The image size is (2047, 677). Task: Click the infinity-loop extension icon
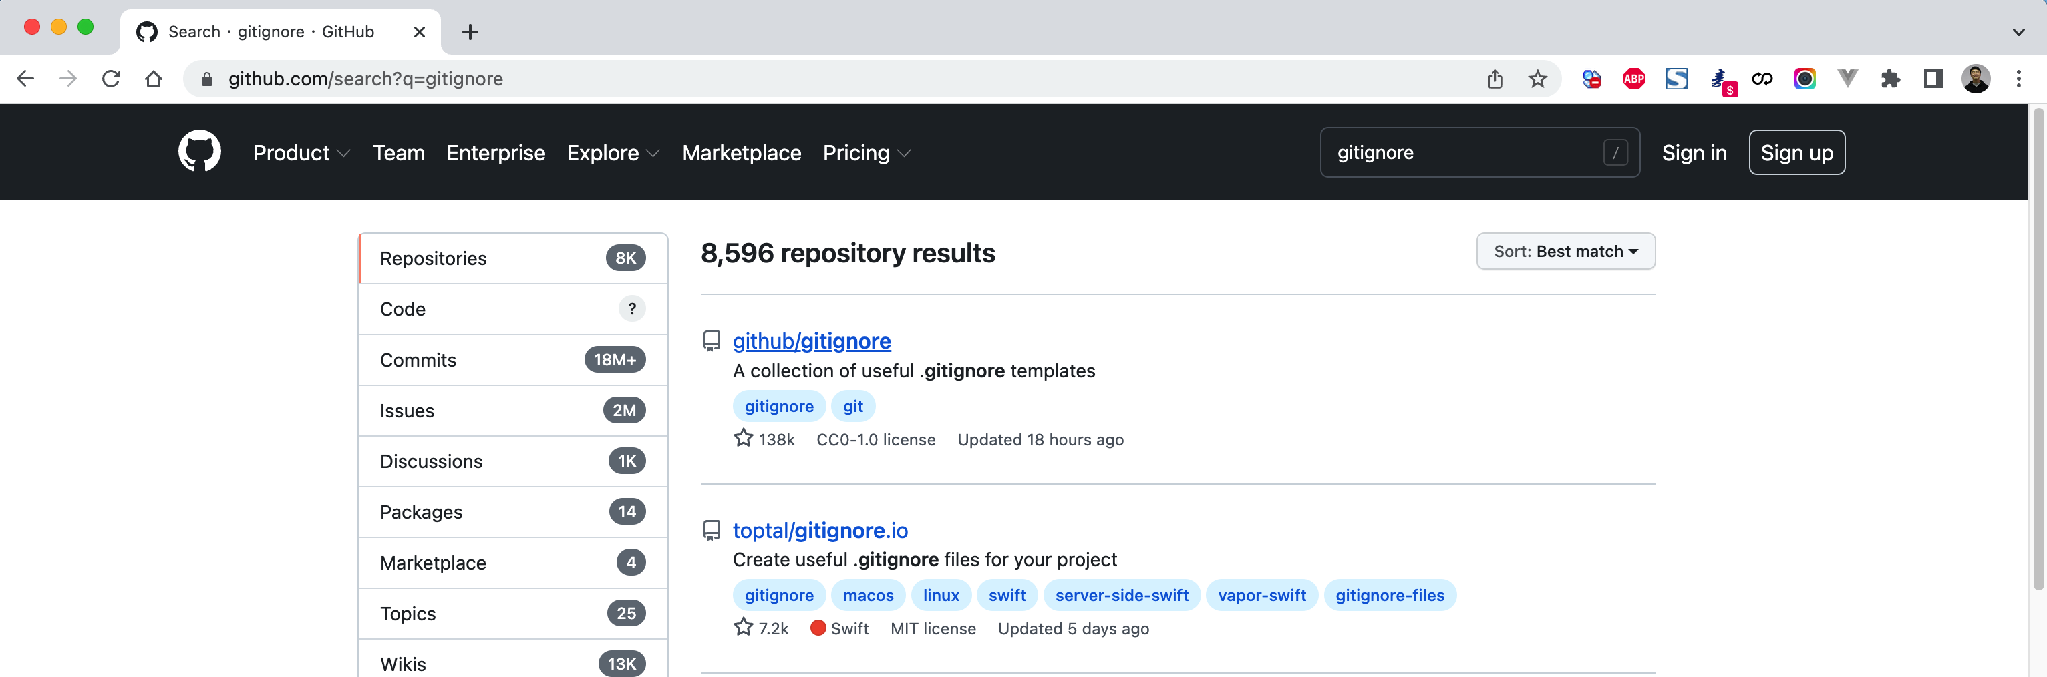coord(1762,79)
